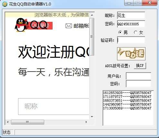Click the horizontal scrollbar left arrow

tap(8, 122)
